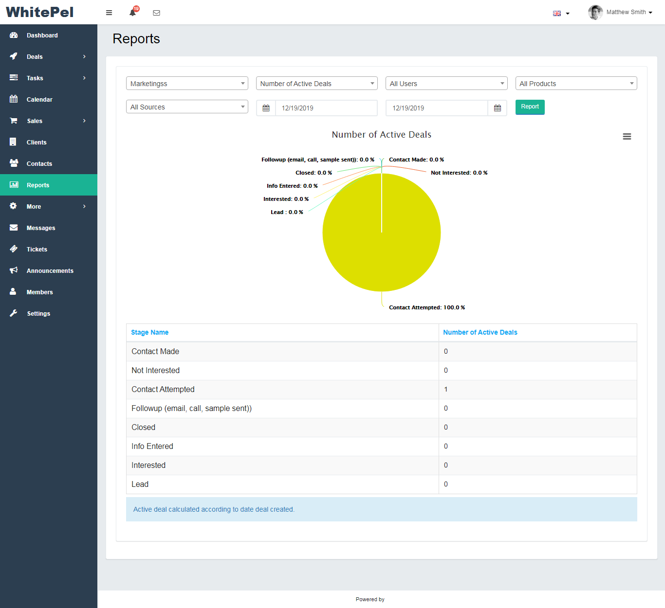The width and height of the screenshot is (665, 608).
Task: Open the envelope messages icon in top bar
Action: 156,13
